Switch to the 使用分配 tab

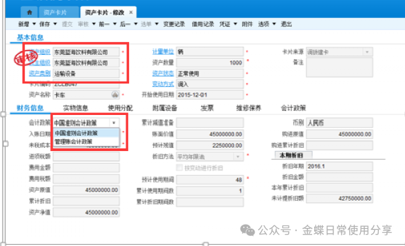coord(120,108)
